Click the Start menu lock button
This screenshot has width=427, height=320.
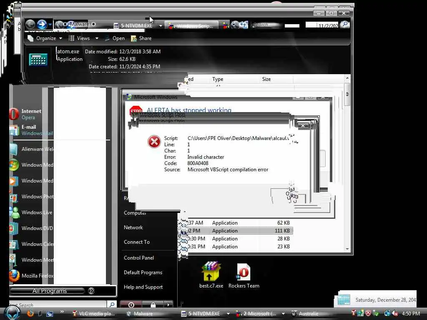153,305
